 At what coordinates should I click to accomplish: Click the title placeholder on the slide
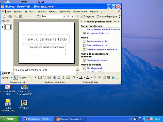coord(46,39)
